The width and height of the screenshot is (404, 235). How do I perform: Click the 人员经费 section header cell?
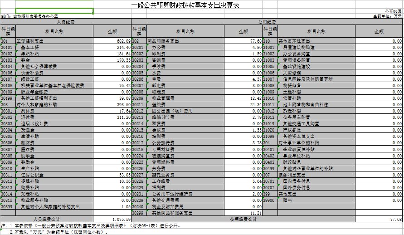click(x=66, y=21)
